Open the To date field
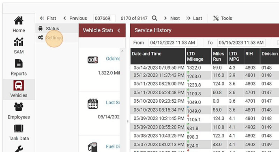This screenshot has height=152, width=279. click(x=241, y=42)
